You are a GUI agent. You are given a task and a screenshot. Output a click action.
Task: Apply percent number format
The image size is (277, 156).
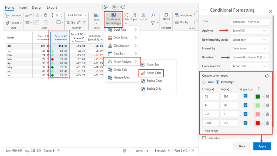[68, 22]
